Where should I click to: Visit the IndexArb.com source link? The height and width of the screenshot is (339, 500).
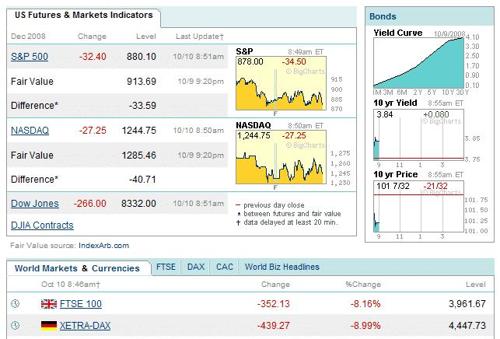point(103,246)
